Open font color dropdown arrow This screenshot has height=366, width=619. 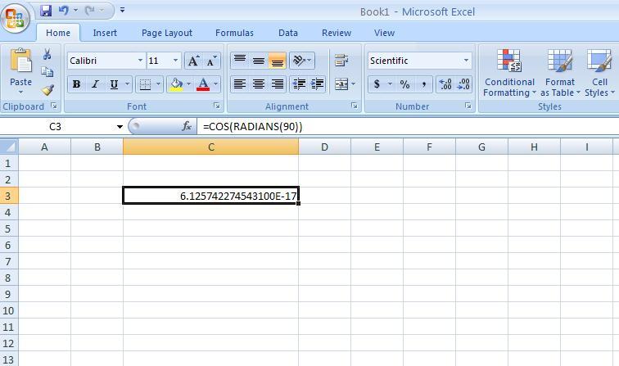pyautogui.click(x=216, y=84)
